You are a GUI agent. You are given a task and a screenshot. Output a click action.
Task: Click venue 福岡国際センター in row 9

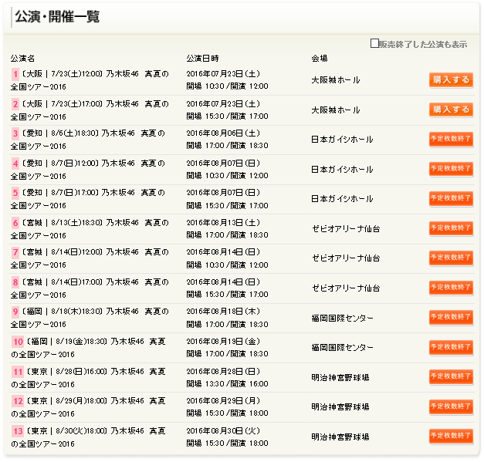coord(342,318)
